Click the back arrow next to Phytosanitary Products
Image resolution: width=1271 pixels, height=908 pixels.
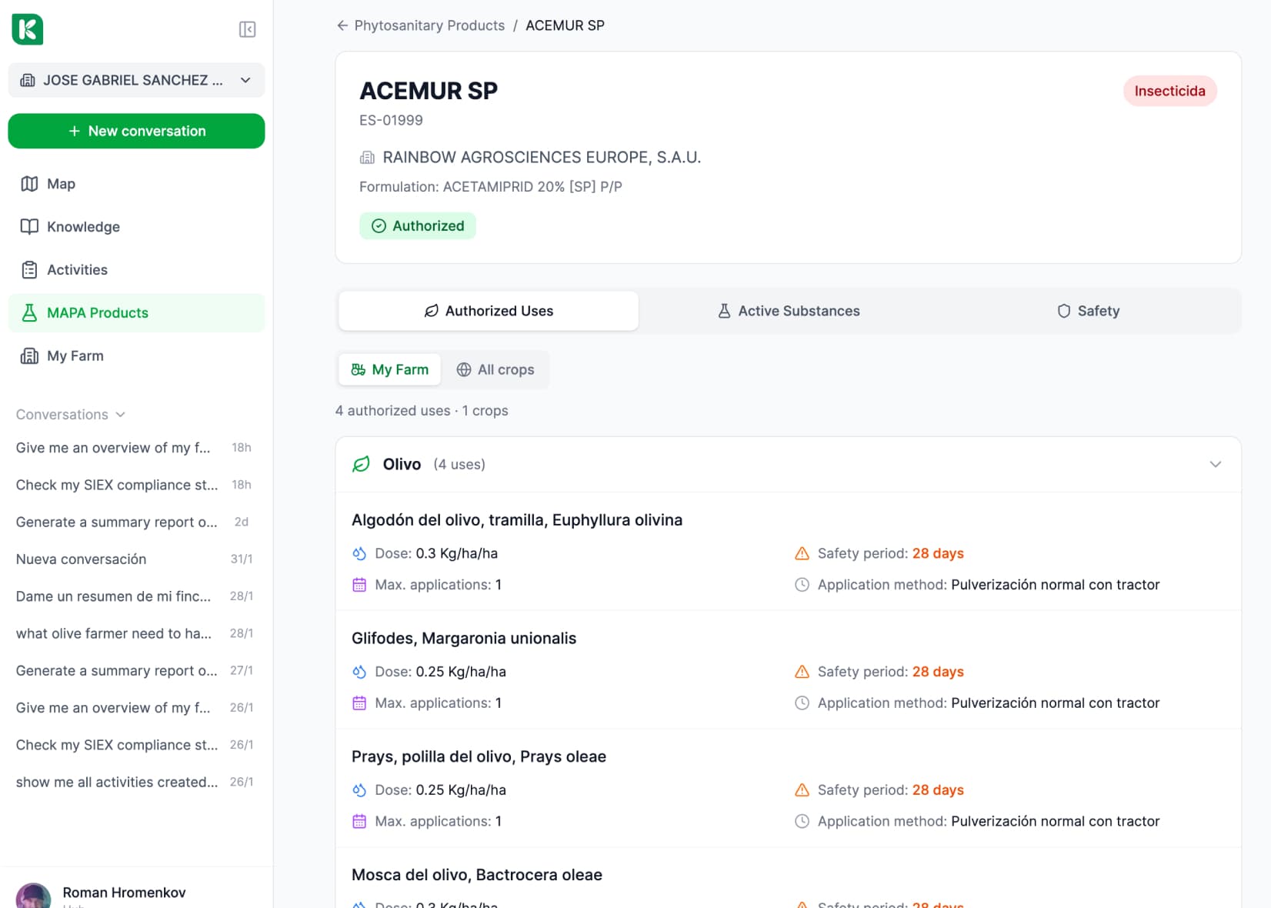342,25
